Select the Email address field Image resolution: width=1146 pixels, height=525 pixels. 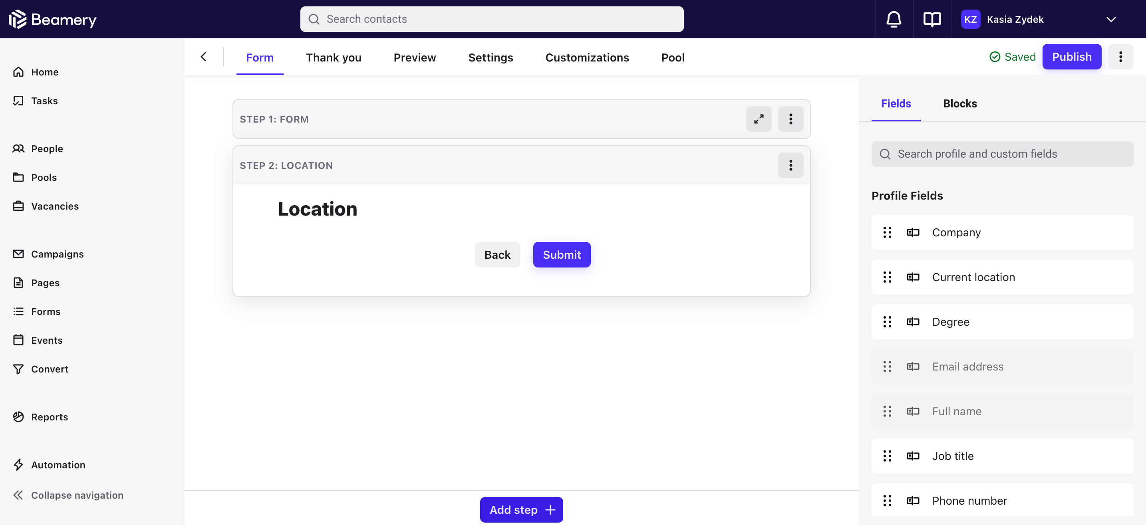click(1002, 367)
